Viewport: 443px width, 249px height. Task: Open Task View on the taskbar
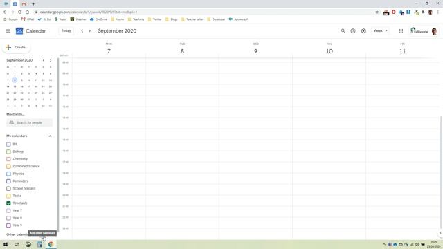(17, 244)
